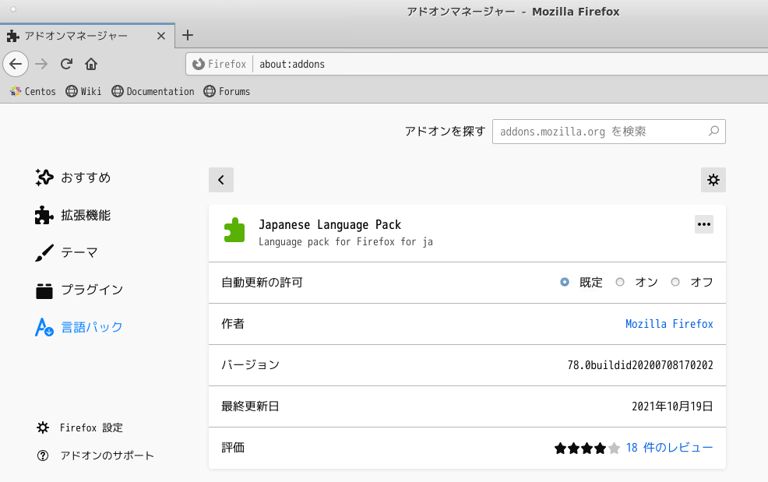Select 既定 for automatic updates
The height and width of the screenshot is (482, 768).
coord(565,282)
